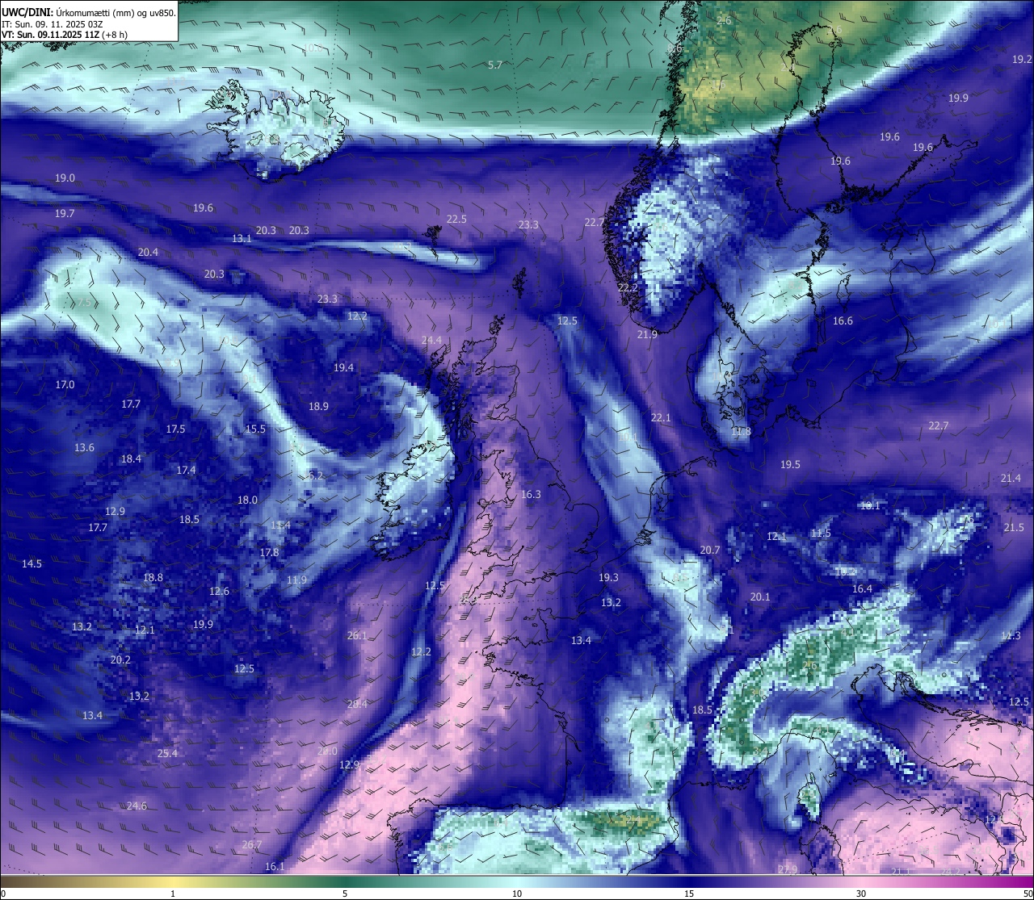Click the '50' label on the color scale
Image resolution: width=1034 pixels, height=900 pixels.
[1028, 894]
